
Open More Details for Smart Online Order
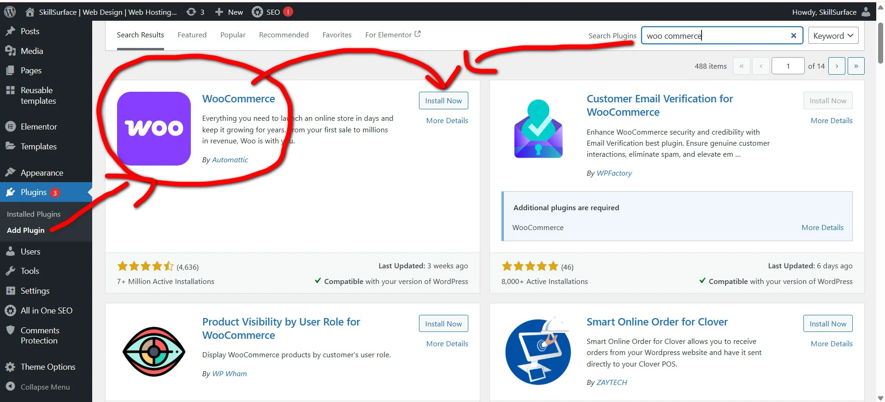[832, 344]
